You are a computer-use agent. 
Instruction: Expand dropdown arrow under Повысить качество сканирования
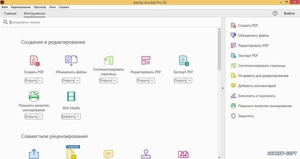40,117
